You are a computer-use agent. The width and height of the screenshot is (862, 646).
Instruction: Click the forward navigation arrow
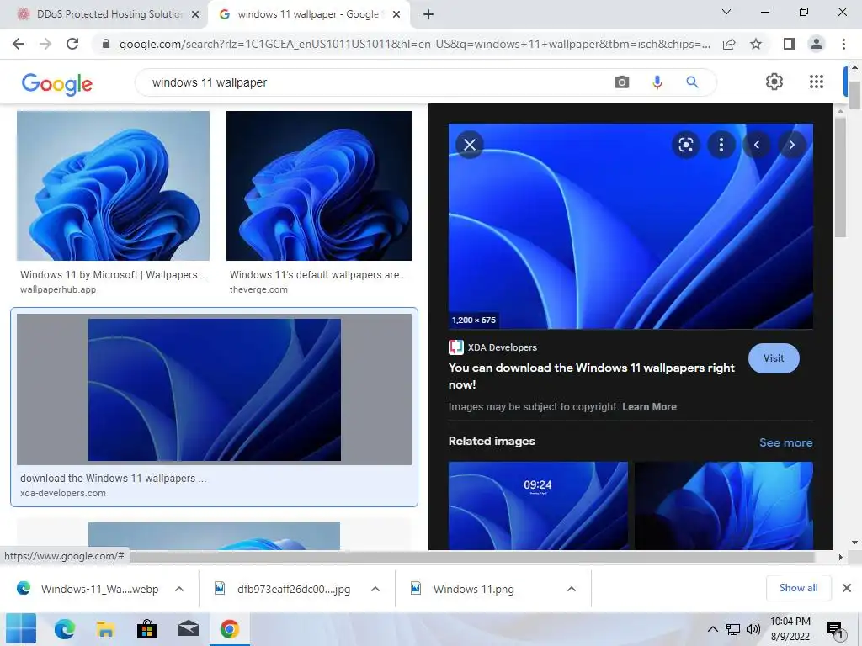pyautogui.click(x=45, y=44)
